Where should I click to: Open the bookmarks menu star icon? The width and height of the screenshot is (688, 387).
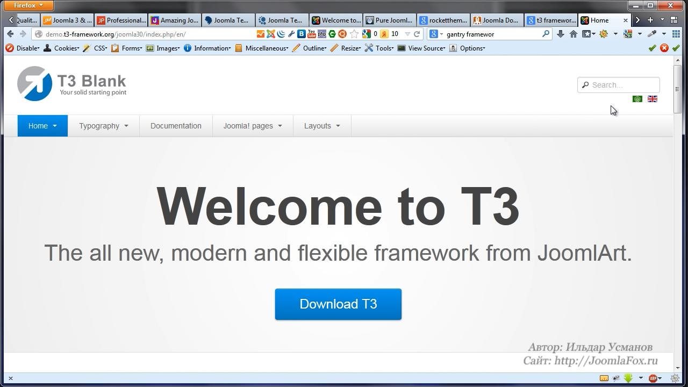point(588,34)
